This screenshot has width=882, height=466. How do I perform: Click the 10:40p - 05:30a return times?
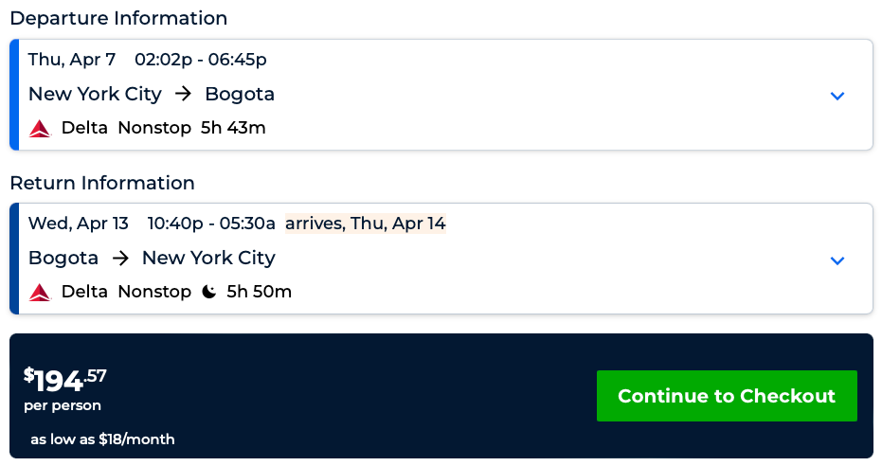point(211,224)
